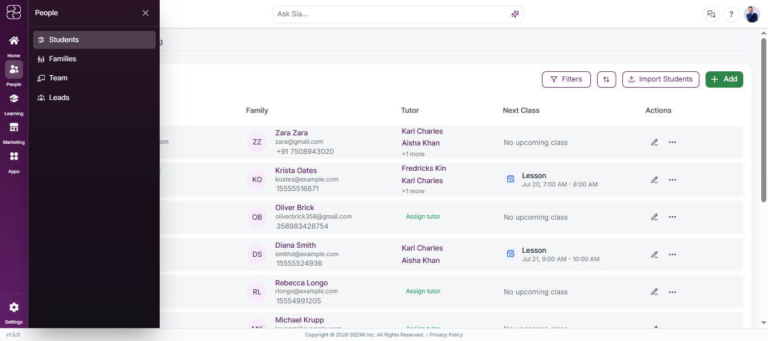Open more actions for Rebecca Longo row

pyautogui.click(x=672, y=292)
